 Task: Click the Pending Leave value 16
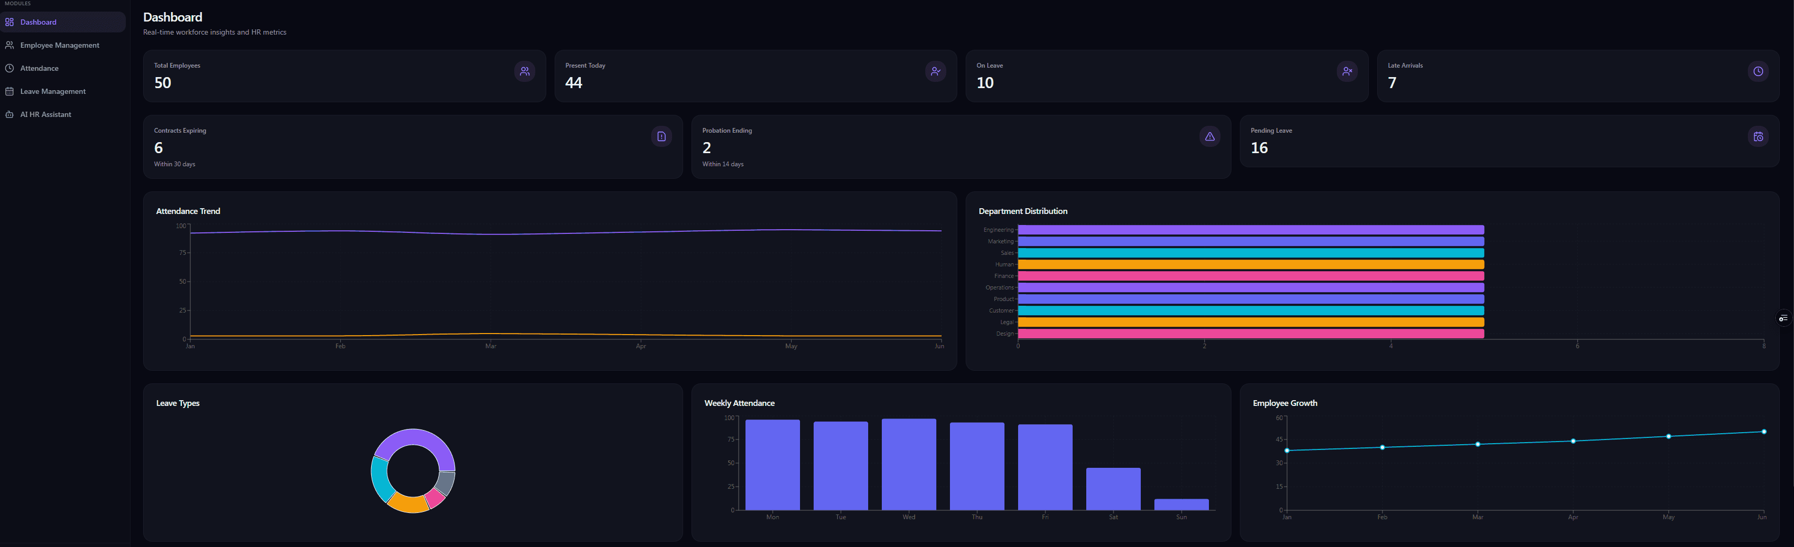coord(1259,148)
